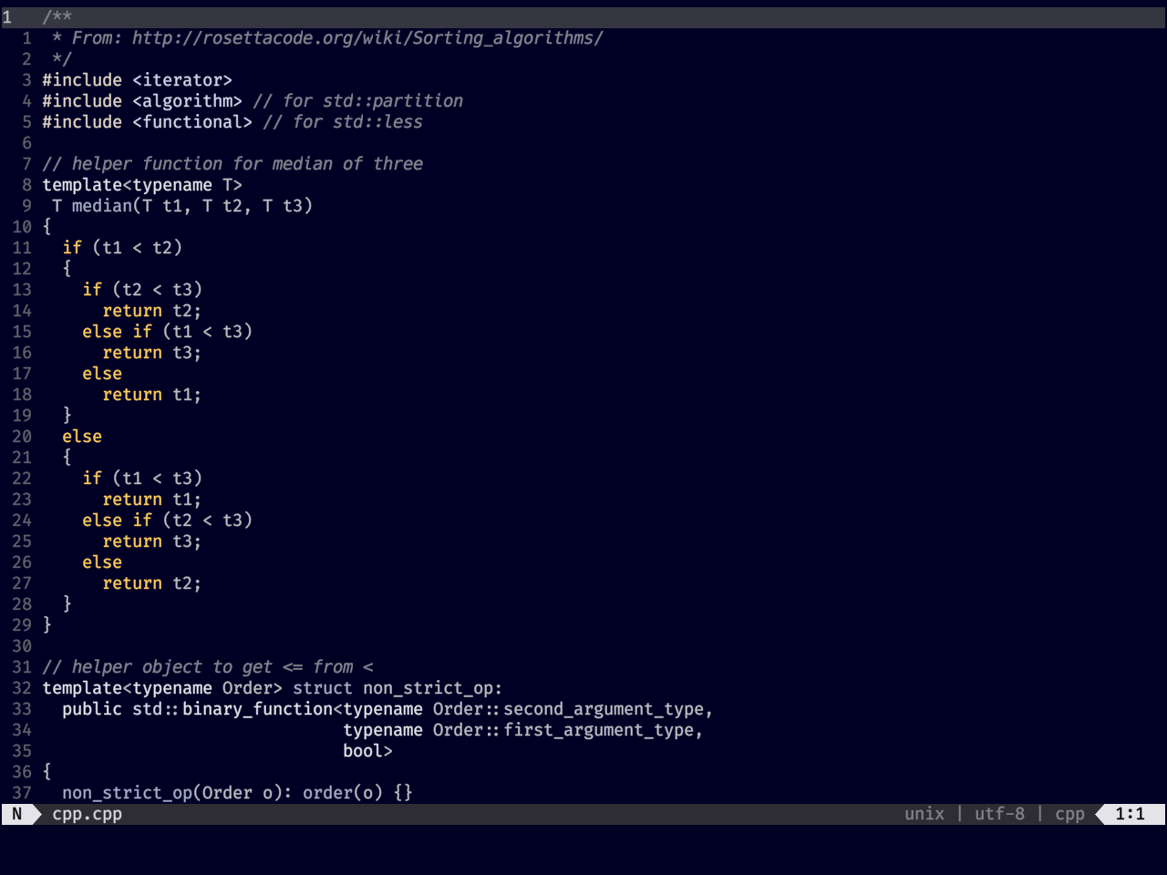This screenshot has height=875, width=1167.
Task: Click the 'else' keyword on line 20
Action: point(82,437)
